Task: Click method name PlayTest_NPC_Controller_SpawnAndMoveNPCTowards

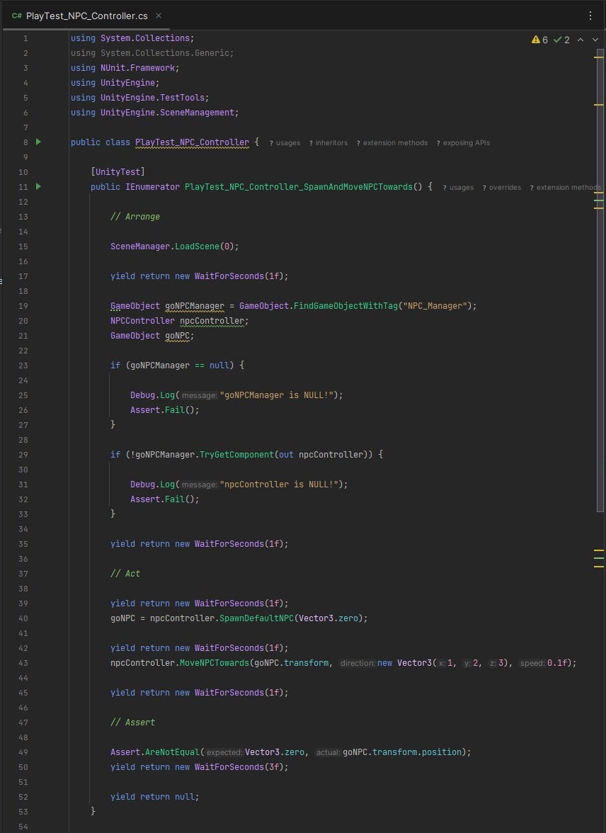Action: click(299, 187)
